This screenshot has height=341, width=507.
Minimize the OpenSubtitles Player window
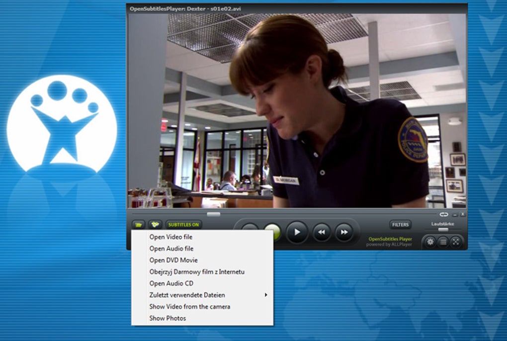tap(455, 214)
